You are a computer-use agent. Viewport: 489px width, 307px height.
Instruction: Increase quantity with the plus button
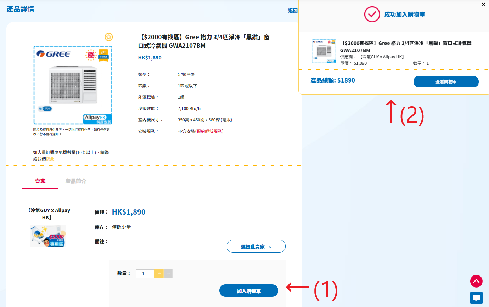tap(159, 274)
